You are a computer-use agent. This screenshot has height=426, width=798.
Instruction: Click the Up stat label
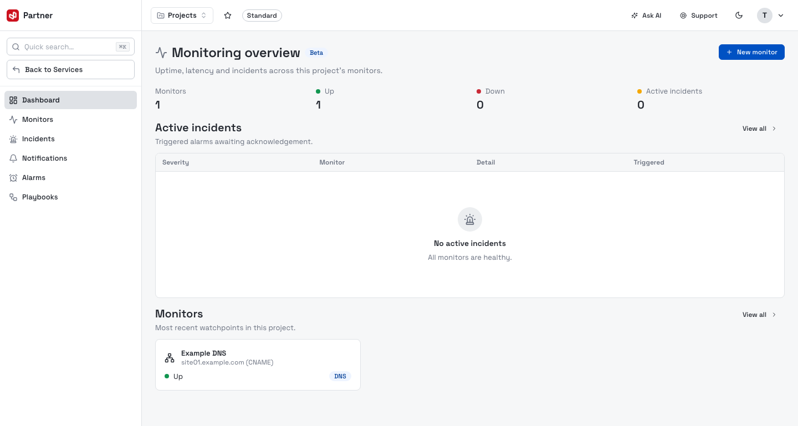tap(329, 91)
